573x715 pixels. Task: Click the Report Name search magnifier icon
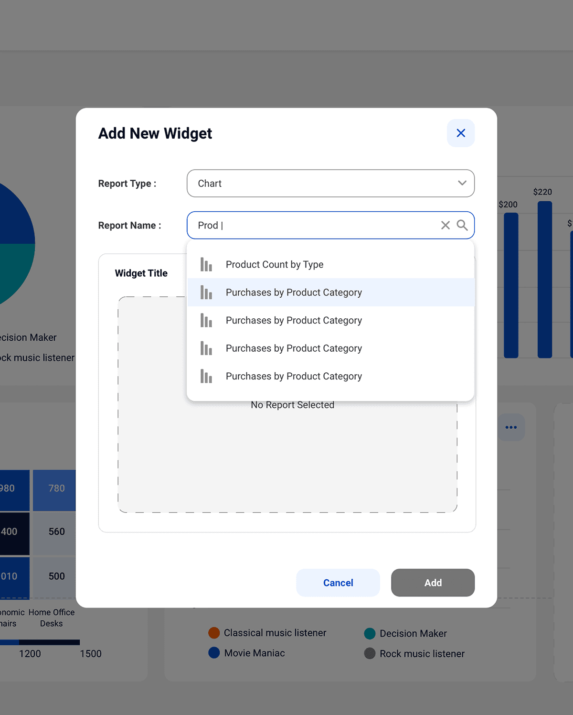pos(462,225)
